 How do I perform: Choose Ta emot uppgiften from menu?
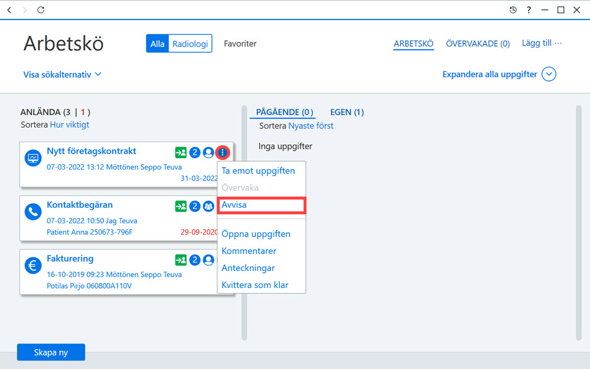click(x=258, y=171)
